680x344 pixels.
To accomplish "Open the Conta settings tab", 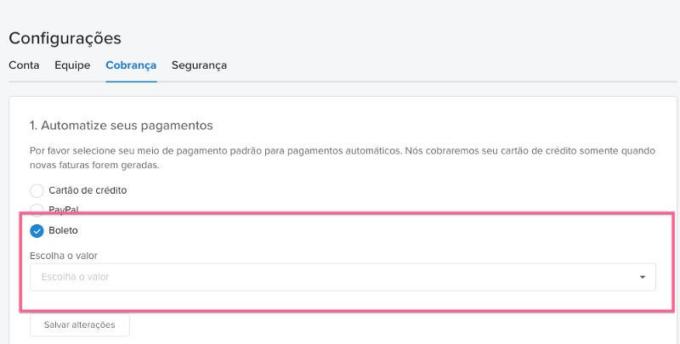I will (24, 65).
